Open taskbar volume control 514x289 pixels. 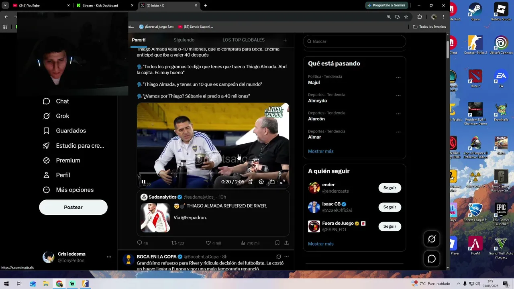pyautogui.click(x=477, y=284)
